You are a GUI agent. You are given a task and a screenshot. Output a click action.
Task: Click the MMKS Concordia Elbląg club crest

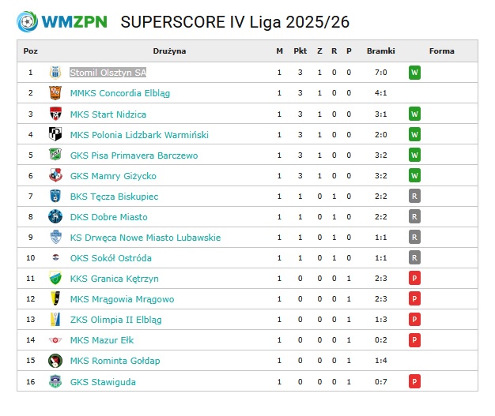[55, 93]
